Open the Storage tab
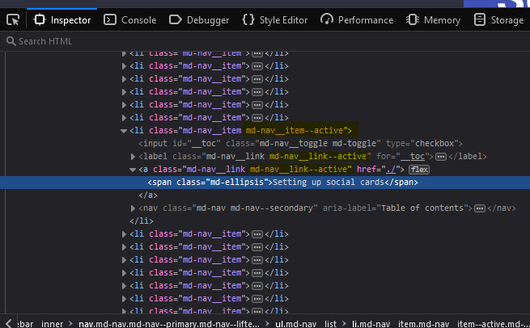This screenshot has width=530, height=328. click(x=498, y=20)
